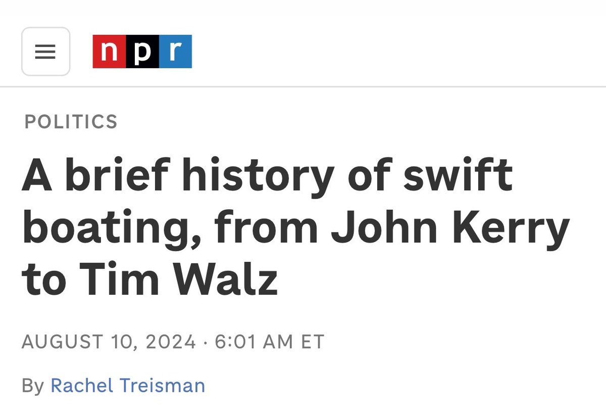This screenshot has width=606, height=417.
Task: Open the hamburger navigation menu
Action: pyautogui.click(x=45, y=52)
